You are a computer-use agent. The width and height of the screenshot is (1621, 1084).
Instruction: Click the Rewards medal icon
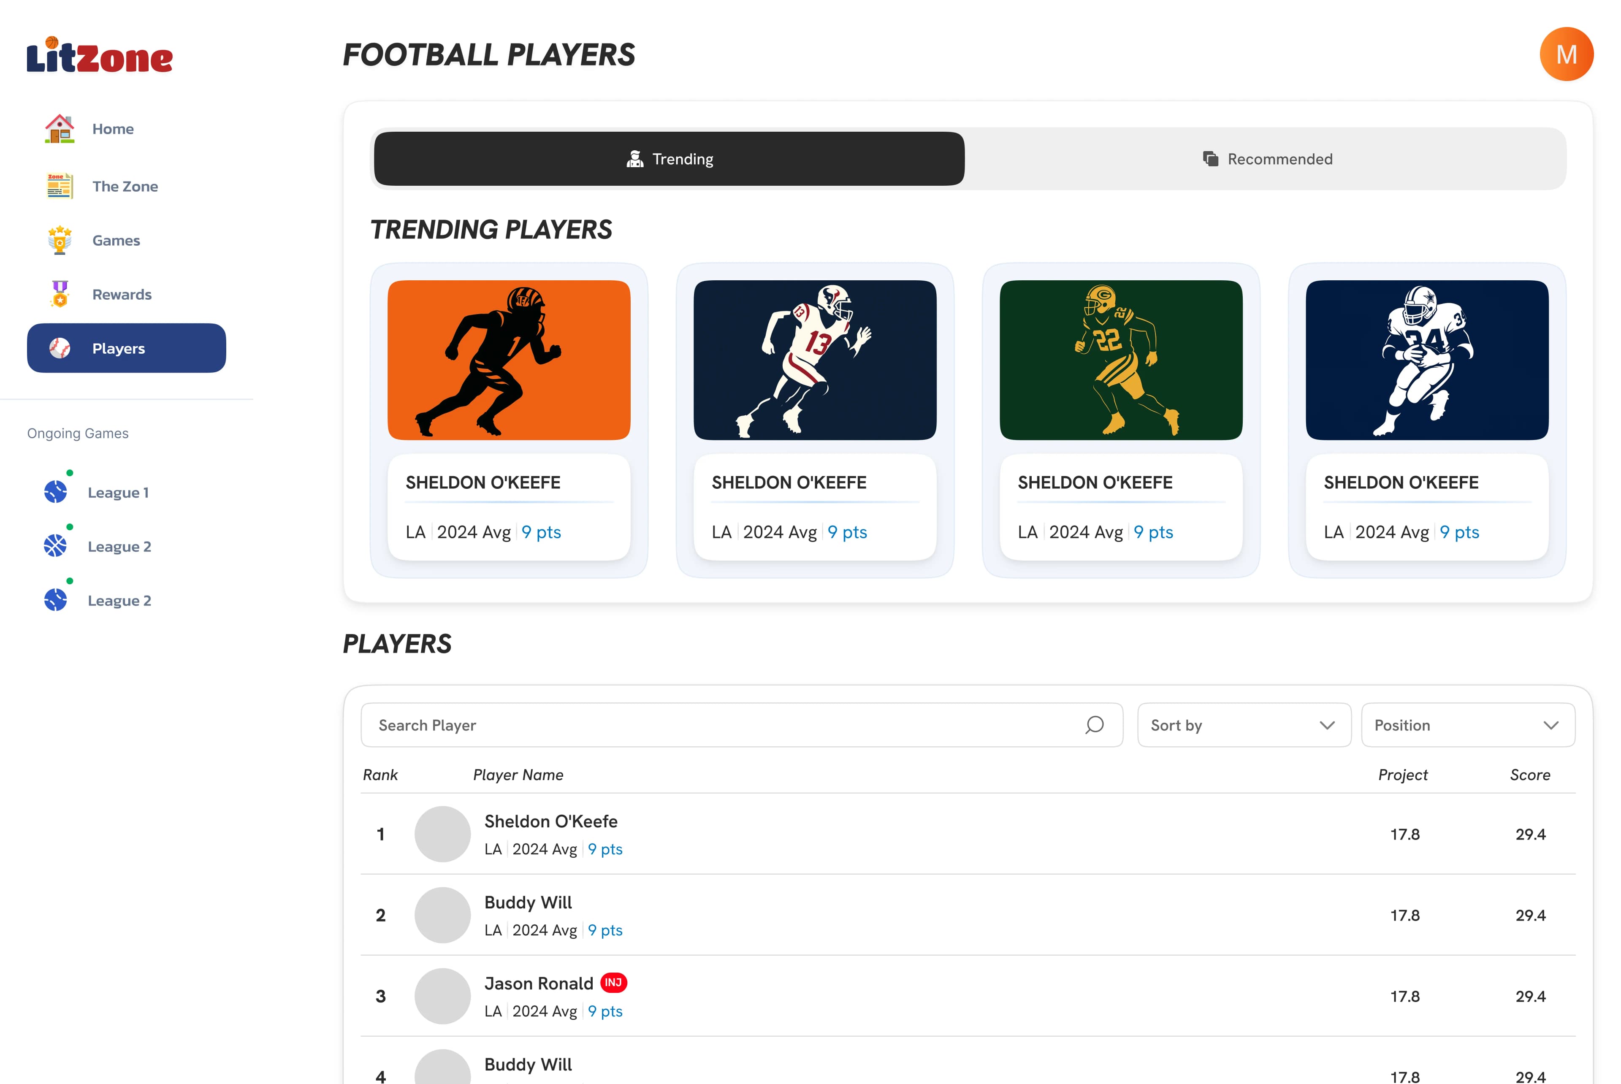(x=60, y=294)
